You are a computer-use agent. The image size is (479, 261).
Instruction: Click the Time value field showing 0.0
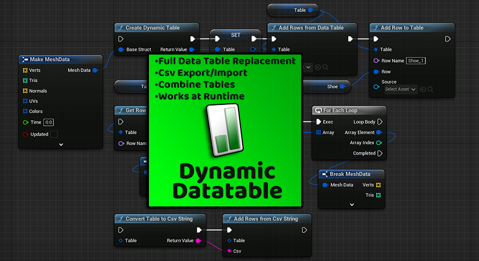pyautogui.click(x=48, y=122)
